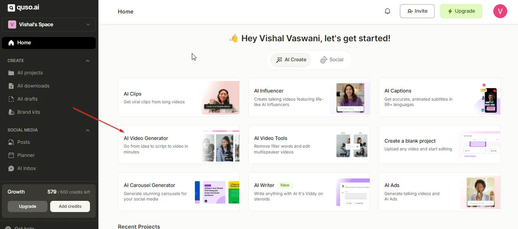Click the add-person icon on Invite
The width and height of the screenshot is (518, 229).
[x=410, y=11]
